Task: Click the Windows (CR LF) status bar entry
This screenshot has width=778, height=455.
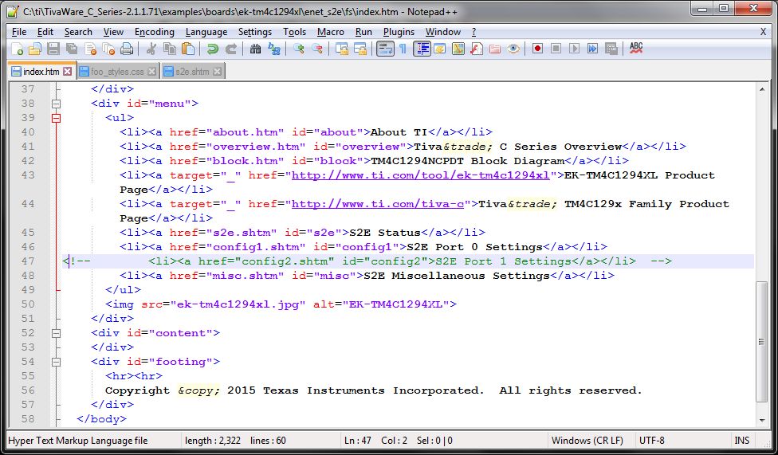Action: 587,441
